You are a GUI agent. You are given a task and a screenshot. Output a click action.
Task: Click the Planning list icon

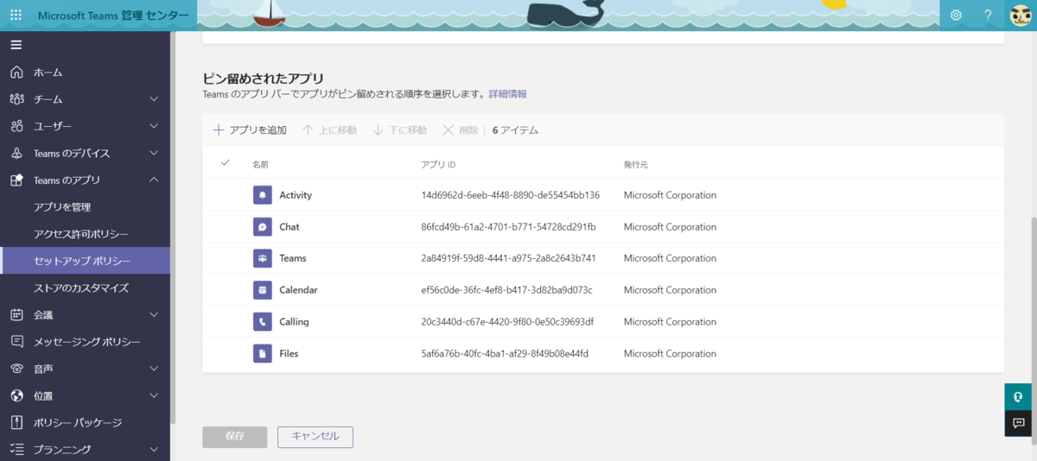coord(16,449)
